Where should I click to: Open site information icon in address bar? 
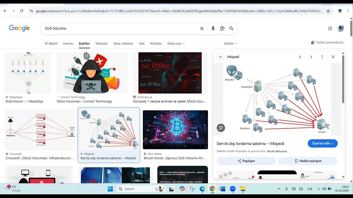click(31, 11)
